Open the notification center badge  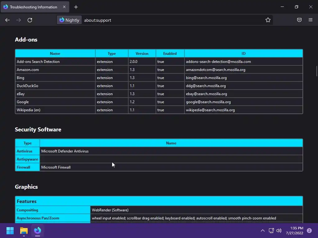(x=309, y=231)
